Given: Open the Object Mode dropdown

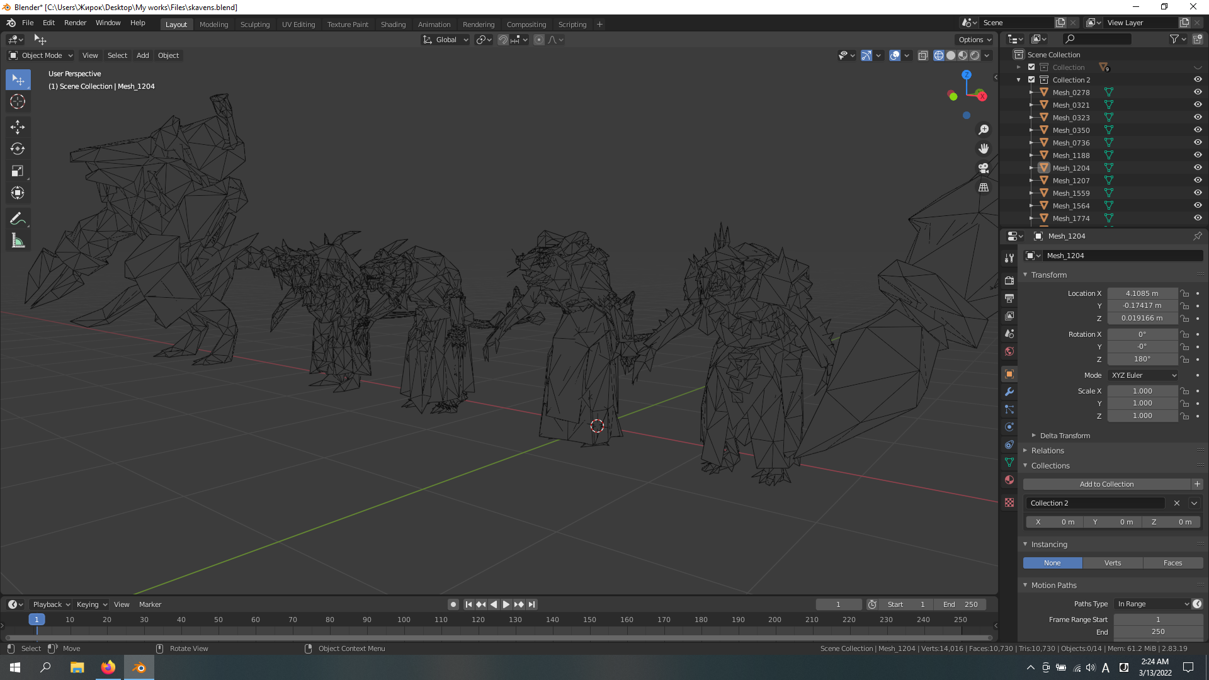Looking at the screenshot, I should point(41,55).
